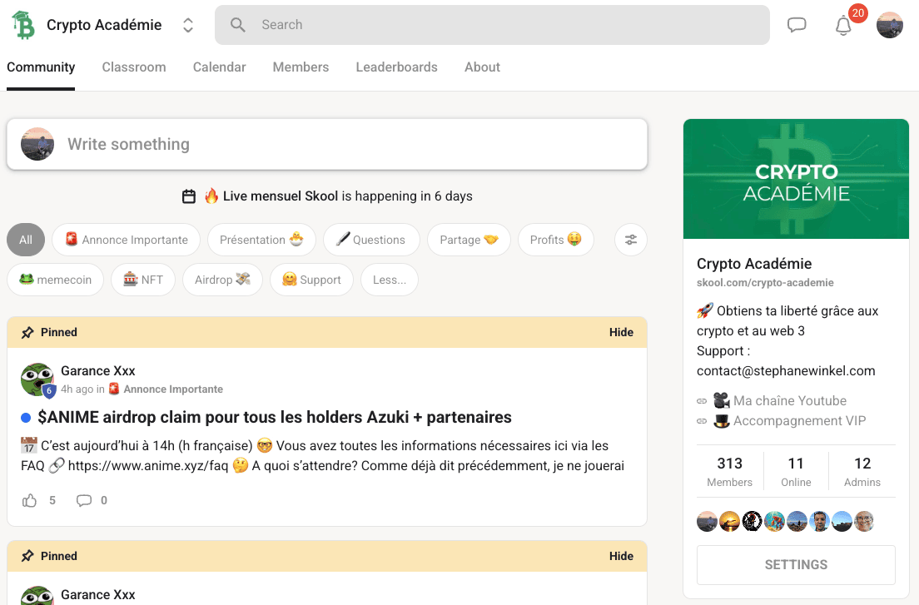919x605 pixels.
Task: Filter posts by memecoin
Action: tap(55, 280)
